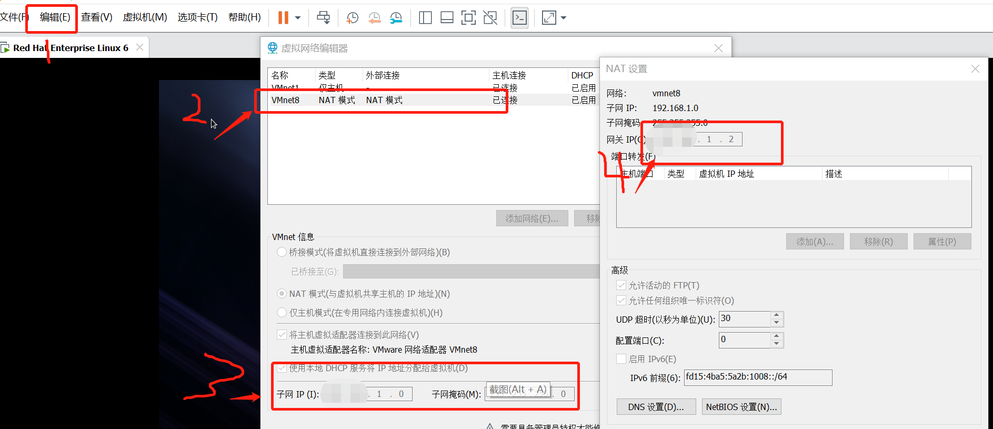The image size is (993, 429).
Task: Toggle 将主机虚拟适配器连接到此网络 checkbox
Action: coord(282,335)
